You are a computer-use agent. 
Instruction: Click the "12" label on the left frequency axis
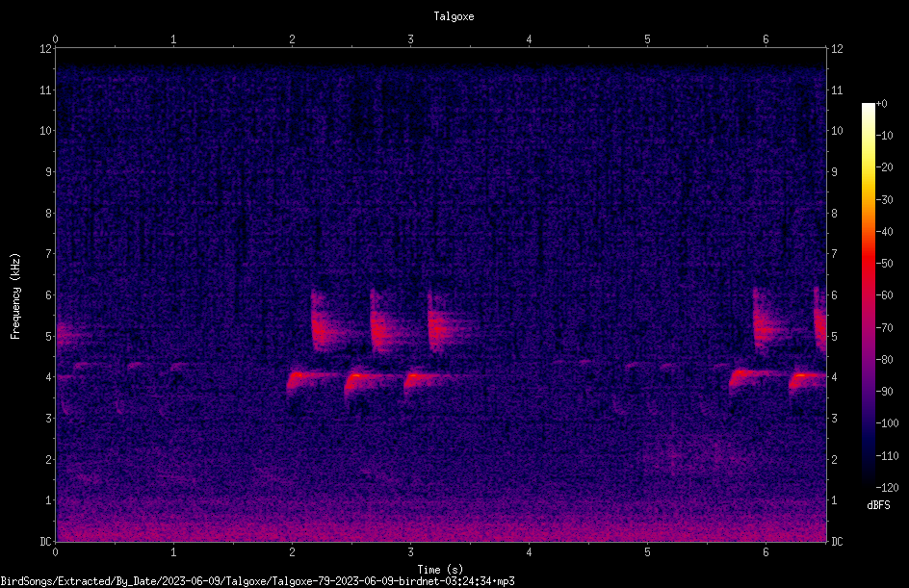[45, 49]
